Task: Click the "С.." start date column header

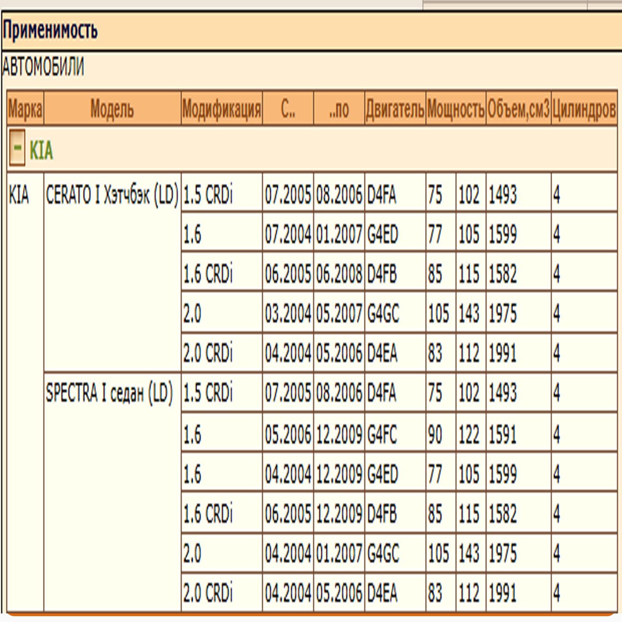Action: 288,109
